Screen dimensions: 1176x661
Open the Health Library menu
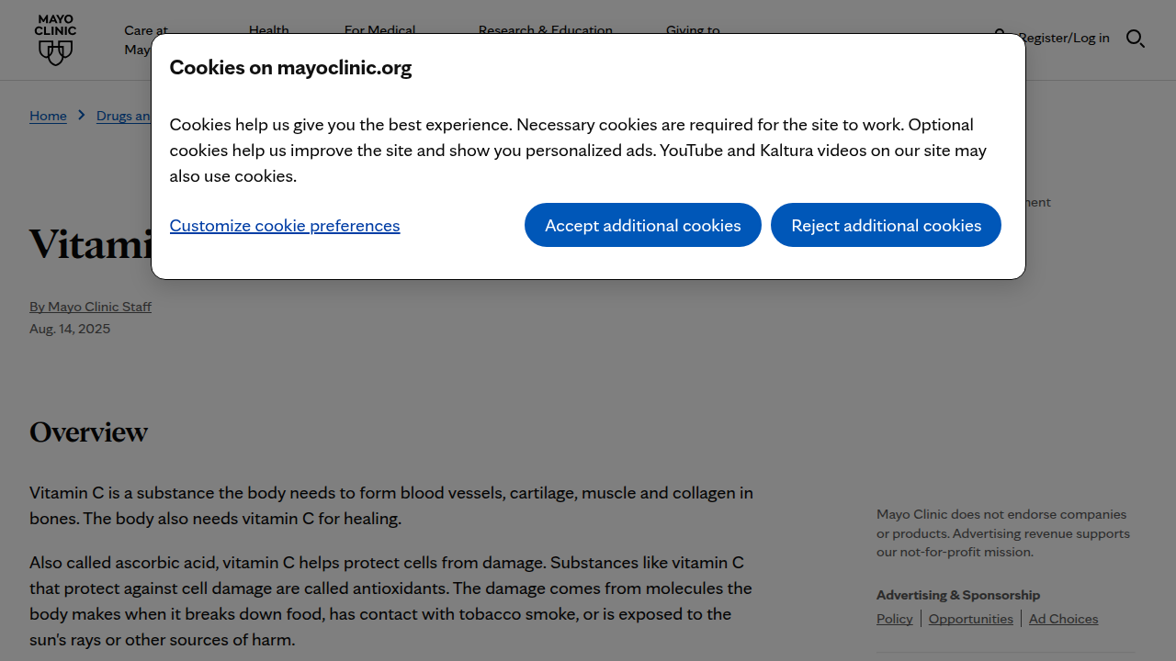click(268, 28)
